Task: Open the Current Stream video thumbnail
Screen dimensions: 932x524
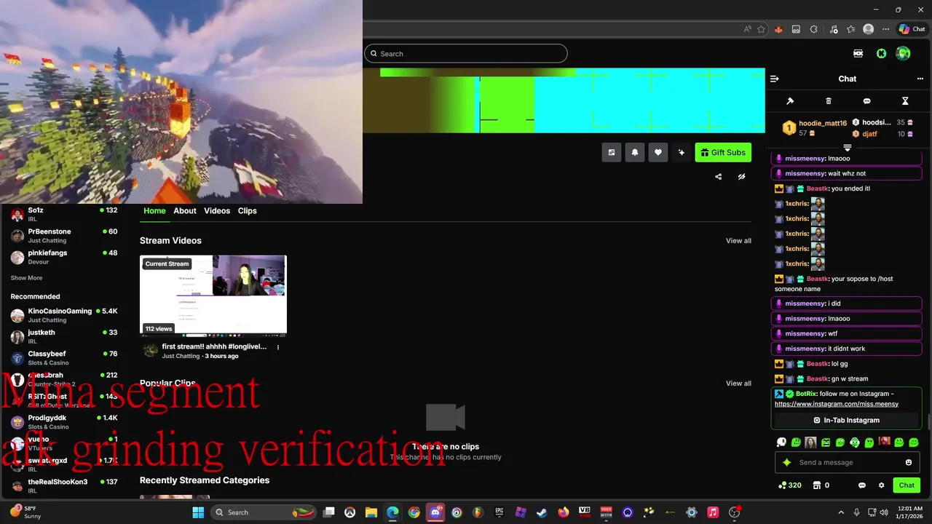Action: pos(213,295)
